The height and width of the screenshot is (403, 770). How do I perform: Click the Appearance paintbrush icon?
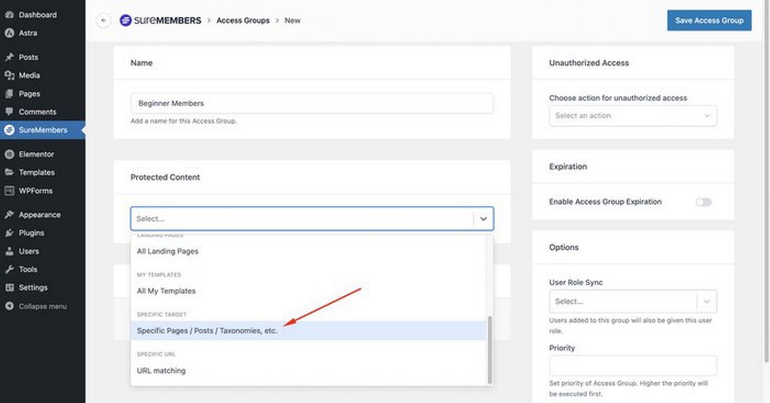click(9, 215)
